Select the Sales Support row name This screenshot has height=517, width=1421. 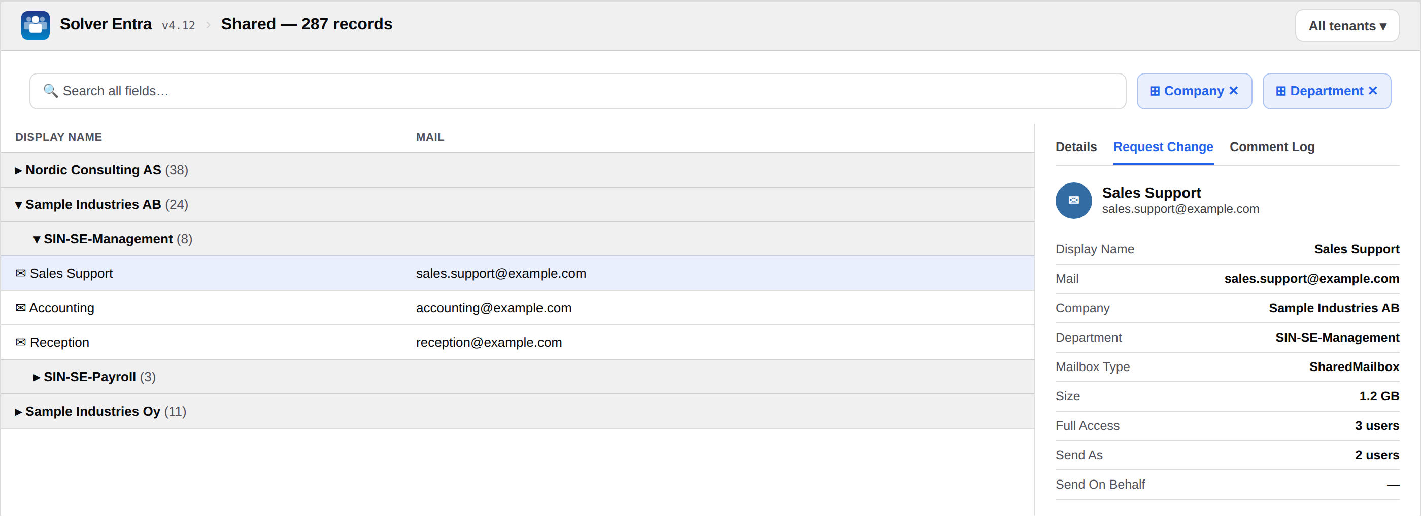click(71, 273)
